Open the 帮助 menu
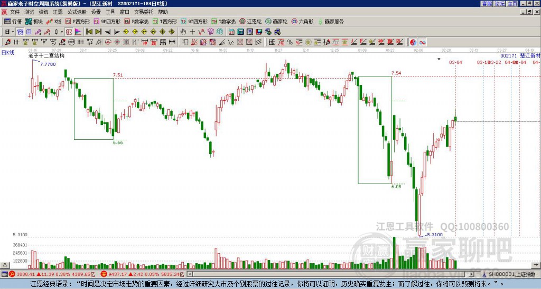Viewport: 541px width, 289px height. click(163, 12)
